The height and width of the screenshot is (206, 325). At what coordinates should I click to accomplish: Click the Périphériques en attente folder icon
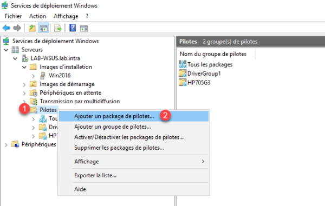click(34, 93)
